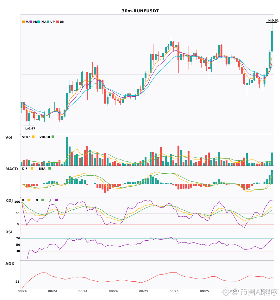Click the orange MA legend swatch
280x300 pixels.
coord(23,22)
